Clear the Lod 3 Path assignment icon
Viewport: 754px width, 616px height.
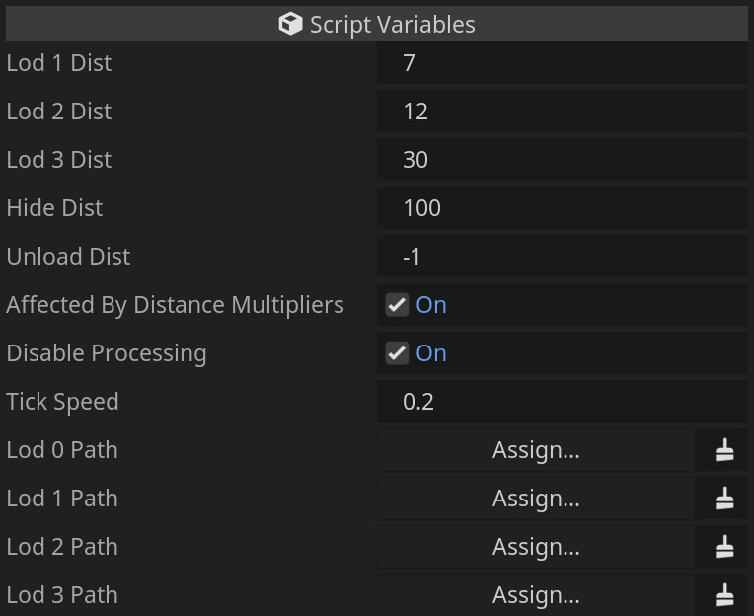click(x=725, y=596)
